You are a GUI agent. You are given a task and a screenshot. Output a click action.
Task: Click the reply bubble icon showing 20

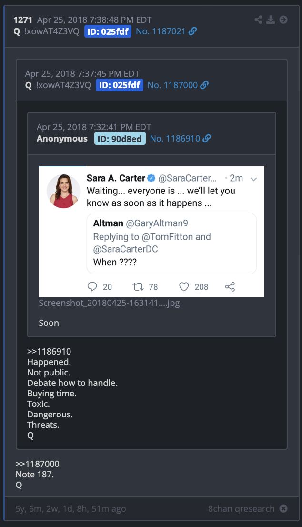pyautogui.click(x=92, y=287)
